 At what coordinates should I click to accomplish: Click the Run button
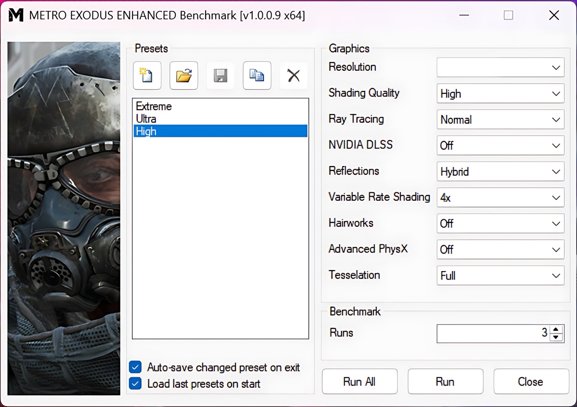445,381
